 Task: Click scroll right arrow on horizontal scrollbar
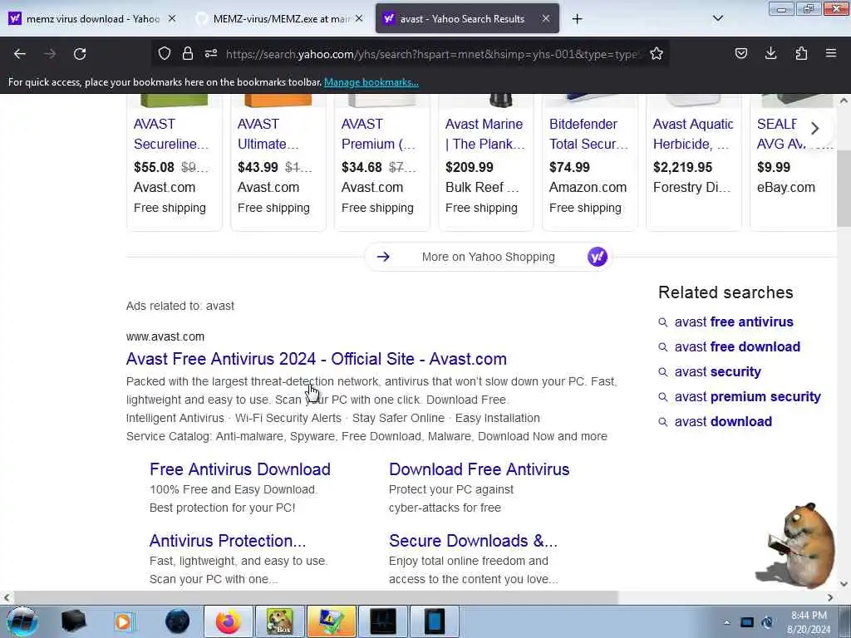pos(830,597)
